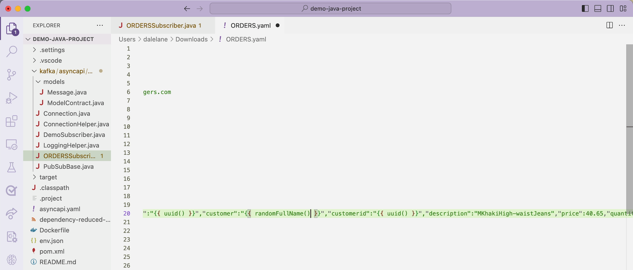Open the Remote Explorer view
This screenshot has width=633, height=270.
coord(12,144)
